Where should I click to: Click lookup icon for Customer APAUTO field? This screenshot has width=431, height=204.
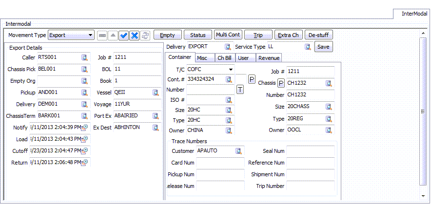pos(239,151)
